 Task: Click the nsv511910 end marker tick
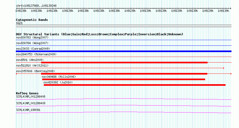[224, 68]
